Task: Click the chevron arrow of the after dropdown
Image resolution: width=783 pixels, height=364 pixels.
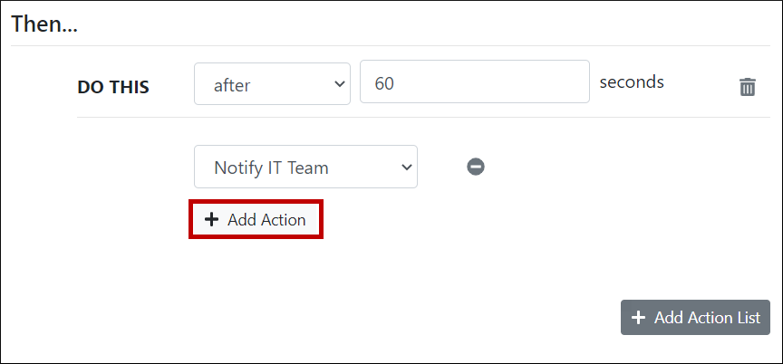Action: tap(340, 84)
